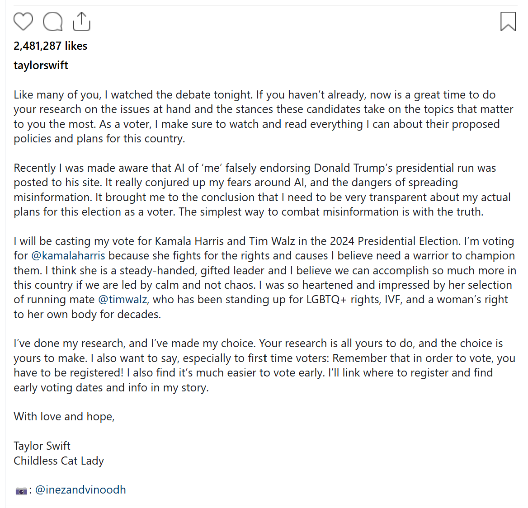Open the @inezandvinoodh photographer credit link
Image resolution: width=528 pixels, height=508 pixels.
(x=80, y=490)
